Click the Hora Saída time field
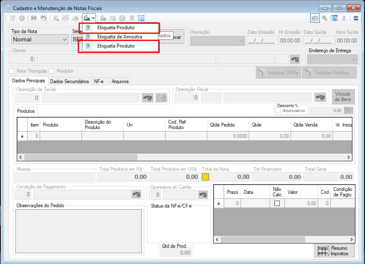365x264 pixels. coord(347,41)
